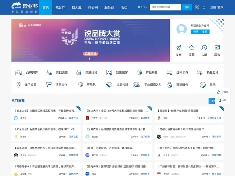Select 加盟代理 handshake icon

[109, 85]
